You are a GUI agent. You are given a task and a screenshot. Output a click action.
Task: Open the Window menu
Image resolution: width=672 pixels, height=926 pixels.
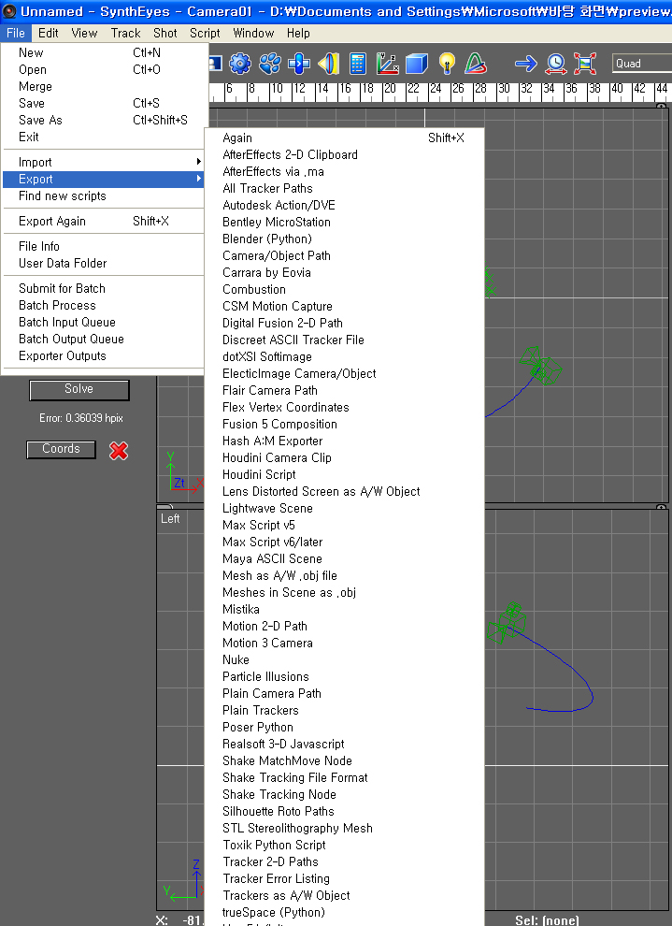253,33
